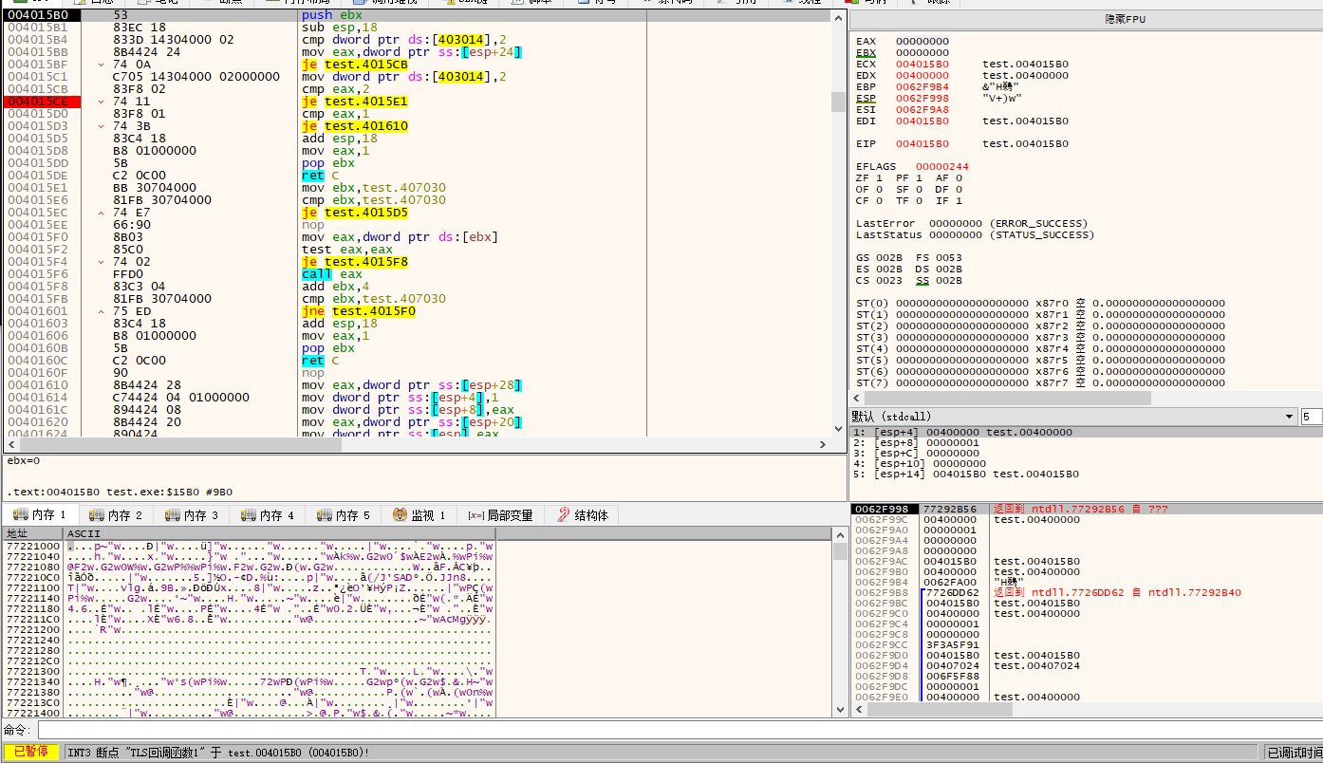Select the test eax,eax instruction
This screenshot has width=1323, height=763.
[344, 250]
